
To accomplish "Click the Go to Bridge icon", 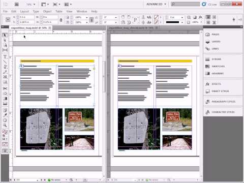I will pyautogui.click(x=16, y=4).
